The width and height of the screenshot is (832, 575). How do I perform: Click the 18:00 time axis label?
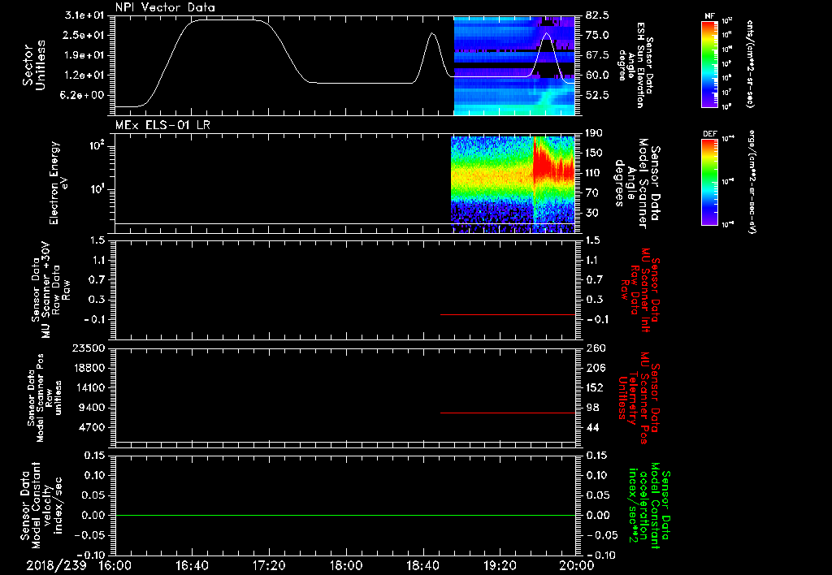346,565
